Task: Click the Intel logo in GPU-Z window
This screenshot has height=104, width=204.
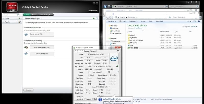Action: pos(114,58)
